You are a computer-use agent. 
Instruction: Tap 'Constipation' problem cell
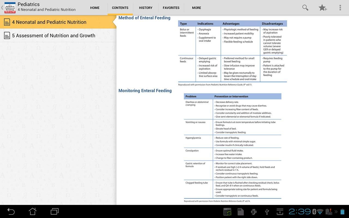192,151
